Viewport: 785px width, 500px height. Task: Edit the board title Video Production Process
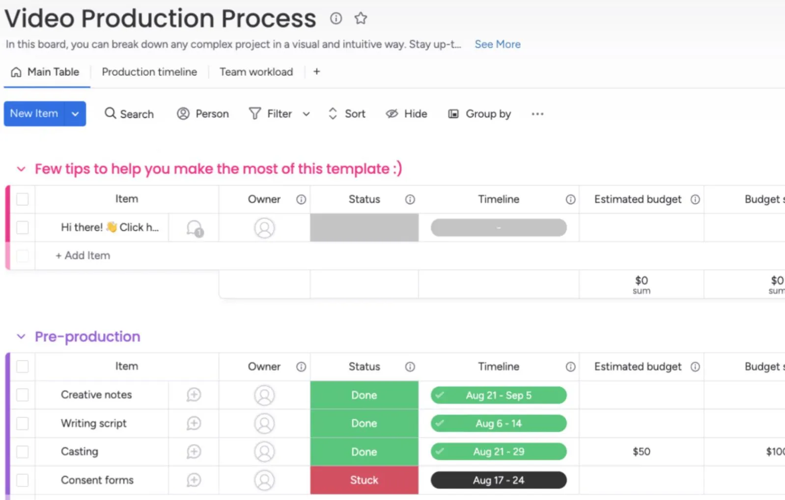coord(160,19)
